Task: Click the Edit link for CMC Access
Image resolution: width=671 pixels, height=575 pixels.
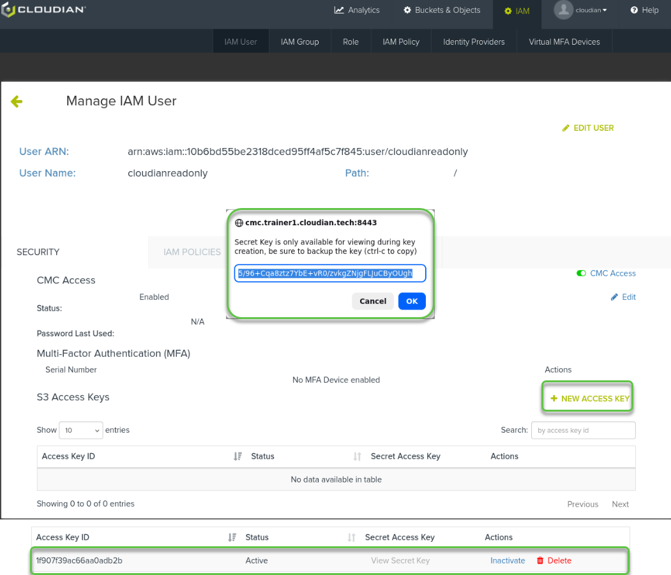Action: (623, 297)
